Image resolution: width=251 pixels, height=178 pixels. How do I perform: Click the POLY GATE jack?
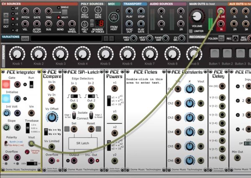98,10
